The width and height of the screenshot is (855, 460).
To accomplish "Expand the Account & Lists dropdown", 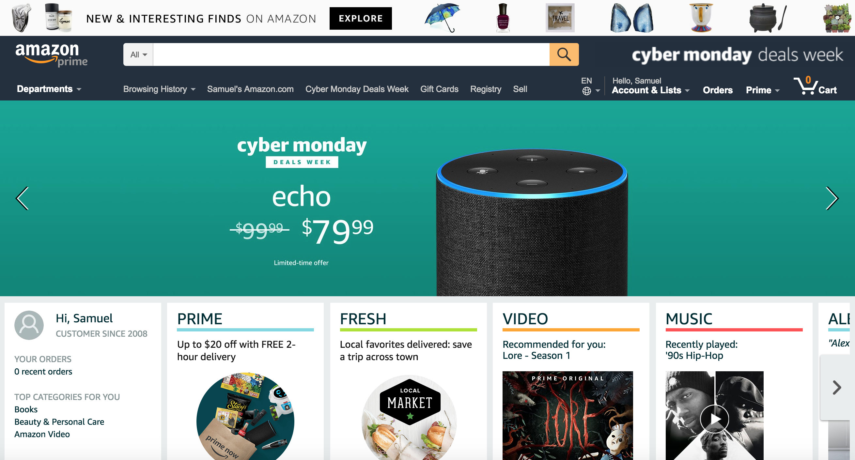I will click(650, 90).
